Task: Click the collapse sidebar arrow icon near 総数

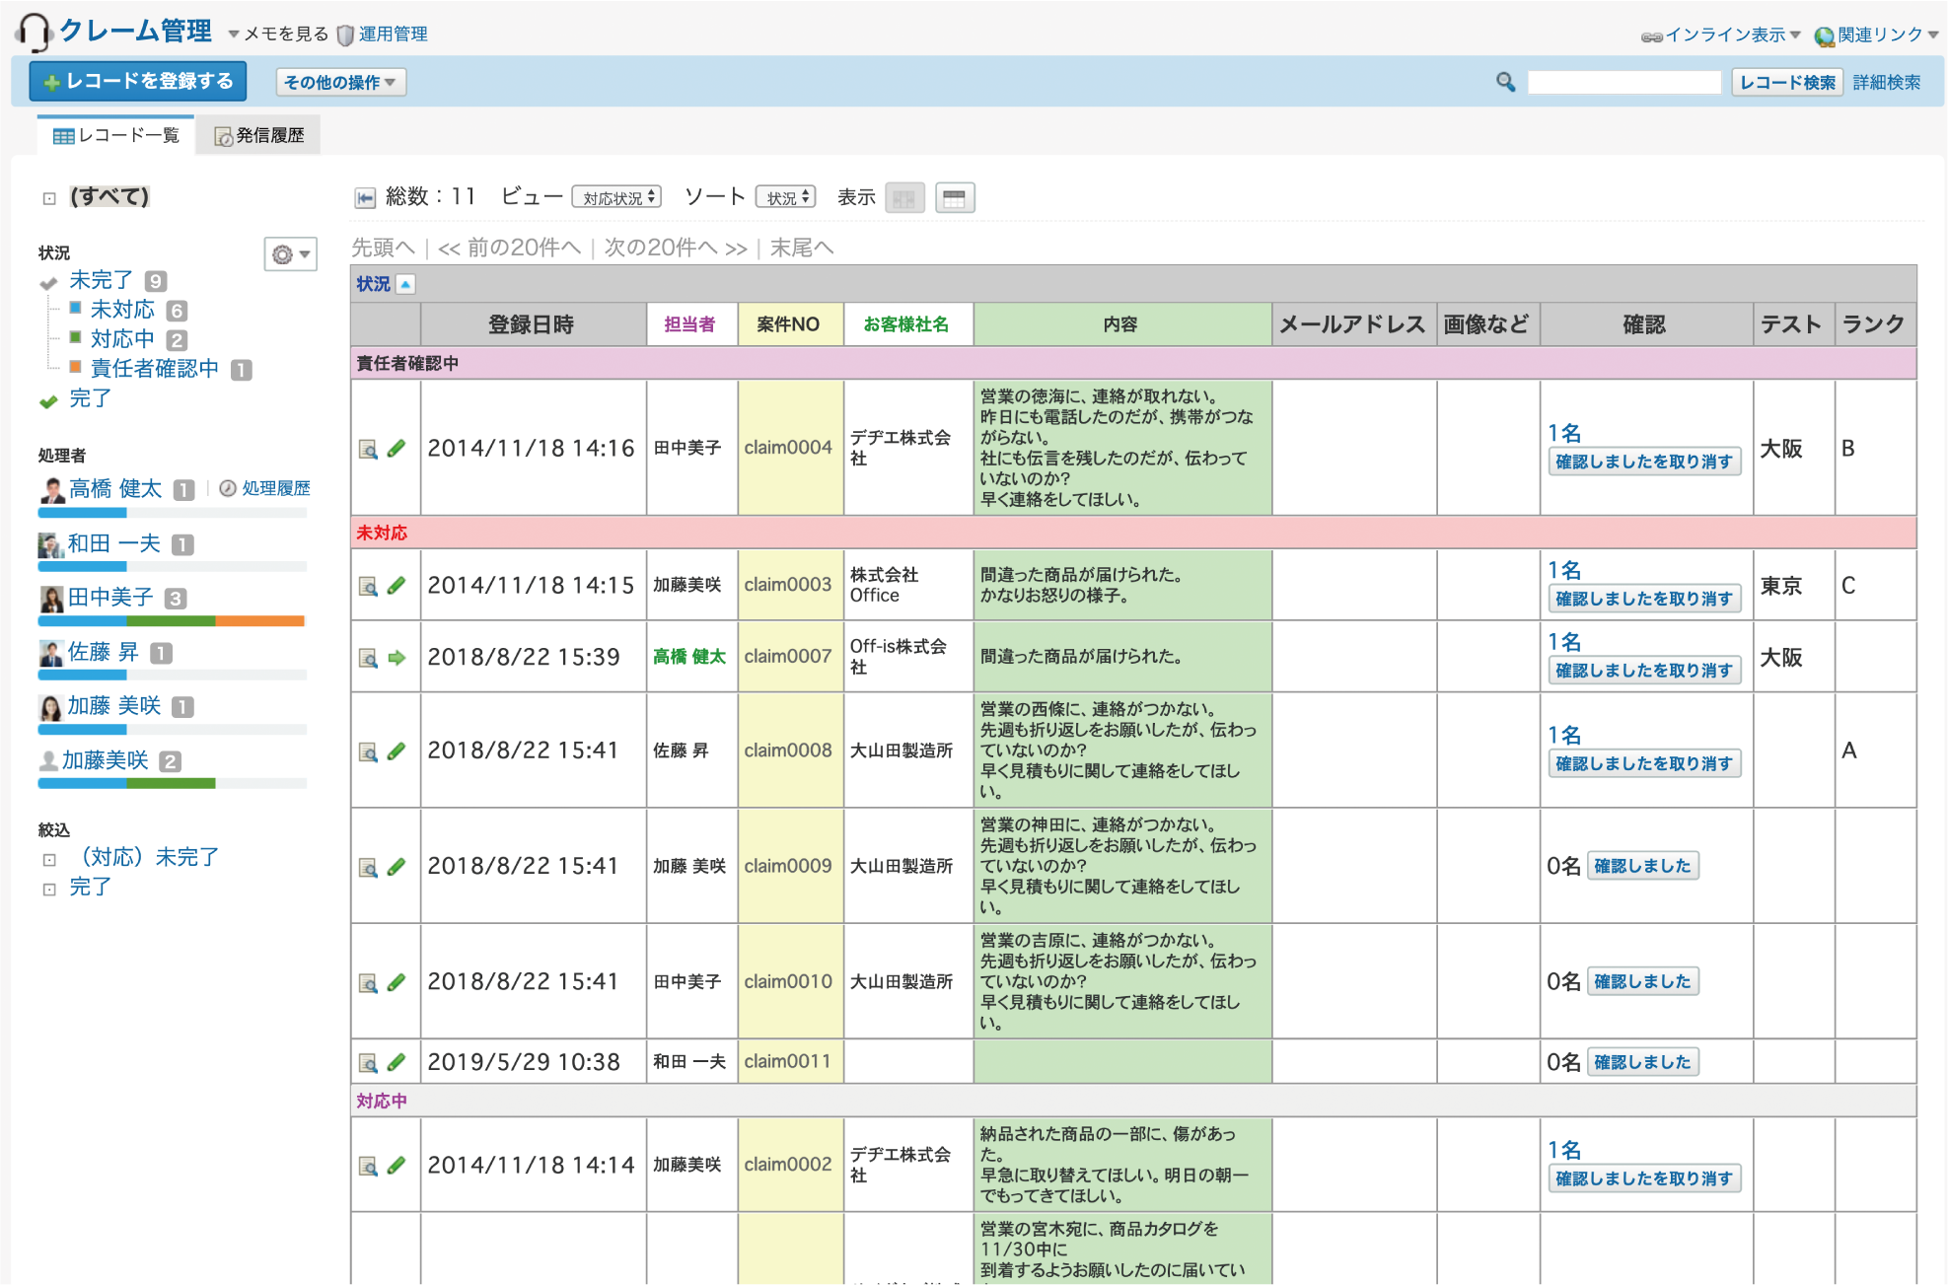Action: [x=365, y=198]
